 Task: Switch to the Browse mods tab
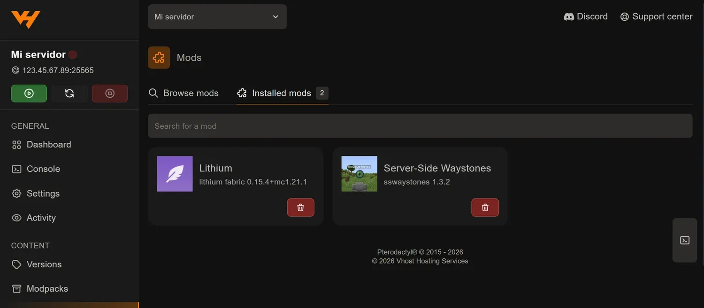pyautogui.click(x=184, y=93)
